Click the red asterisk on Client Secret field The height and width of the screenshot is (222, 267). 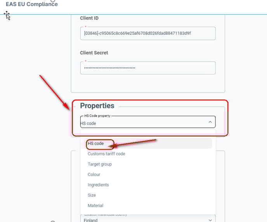pyautogui.click(x=86, y=61)
